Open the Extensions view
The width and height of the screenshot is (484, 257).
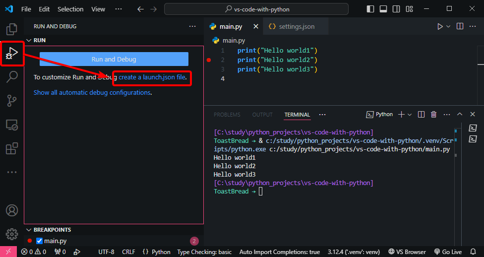(x=12, y=148)
